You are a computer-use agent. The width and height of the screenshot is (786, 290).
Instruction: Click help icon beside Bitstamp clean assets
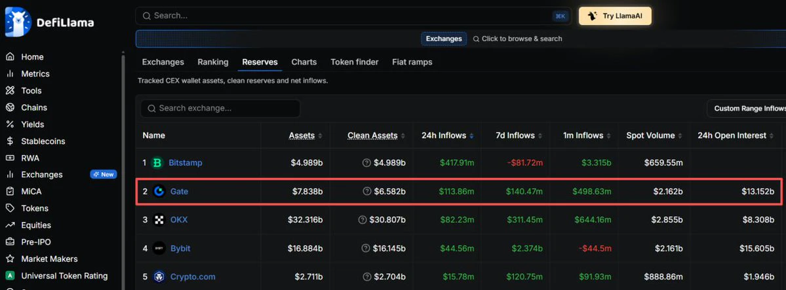coord(366,163)
